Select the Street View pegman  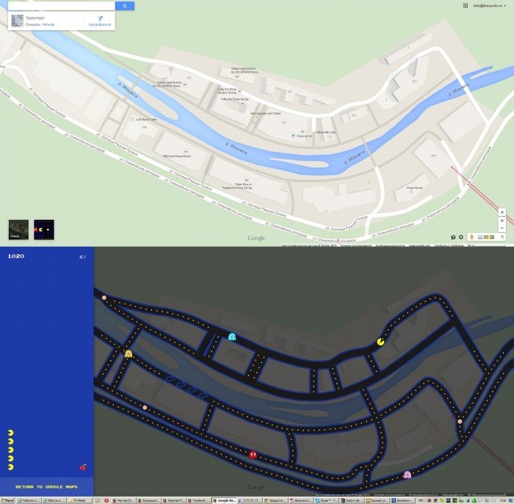point(471,237)
